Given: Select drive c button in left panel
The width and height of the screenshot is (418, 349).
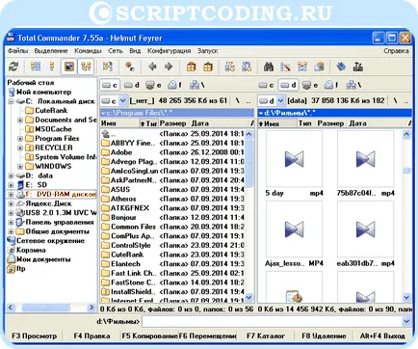Looking at the screenshot, I should pos(110,85).
